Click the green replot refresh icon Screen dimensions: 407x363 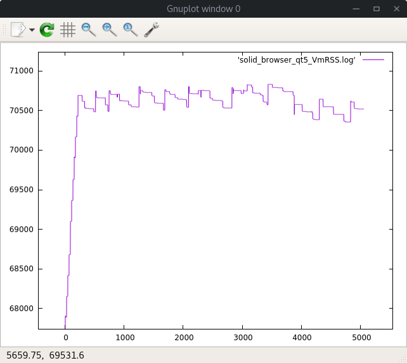47,30
